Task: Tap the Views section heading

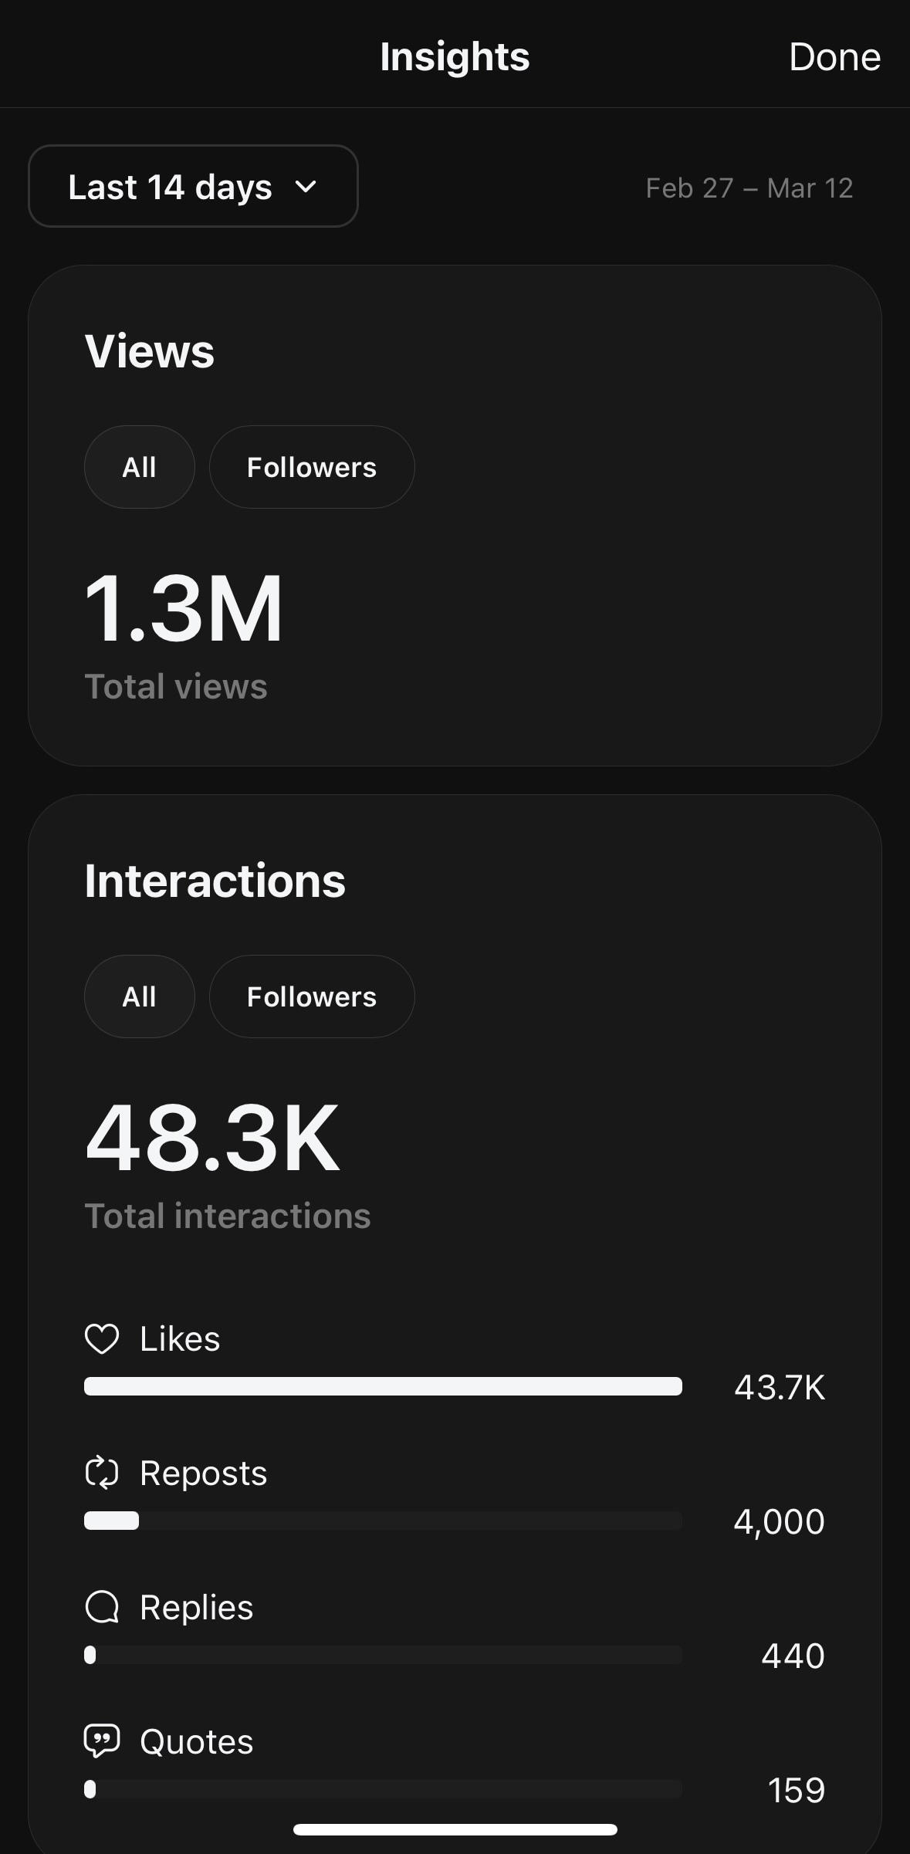Action: (x=150, y=351)
